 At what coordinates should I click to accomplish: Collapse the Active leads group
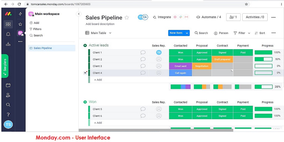pos(85,45)
